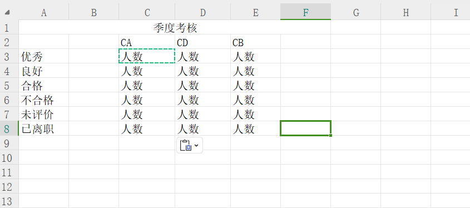Click 人数 in the CA column, 未评价 row
This screenshot has height=208, width=470.
point(147,114)
